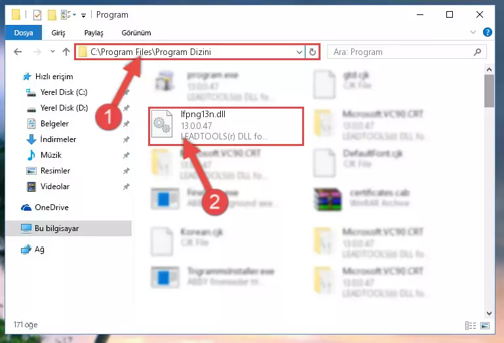Switch to details view layout
This screenshot has height=343, width=504.
[x=471, y=326]
